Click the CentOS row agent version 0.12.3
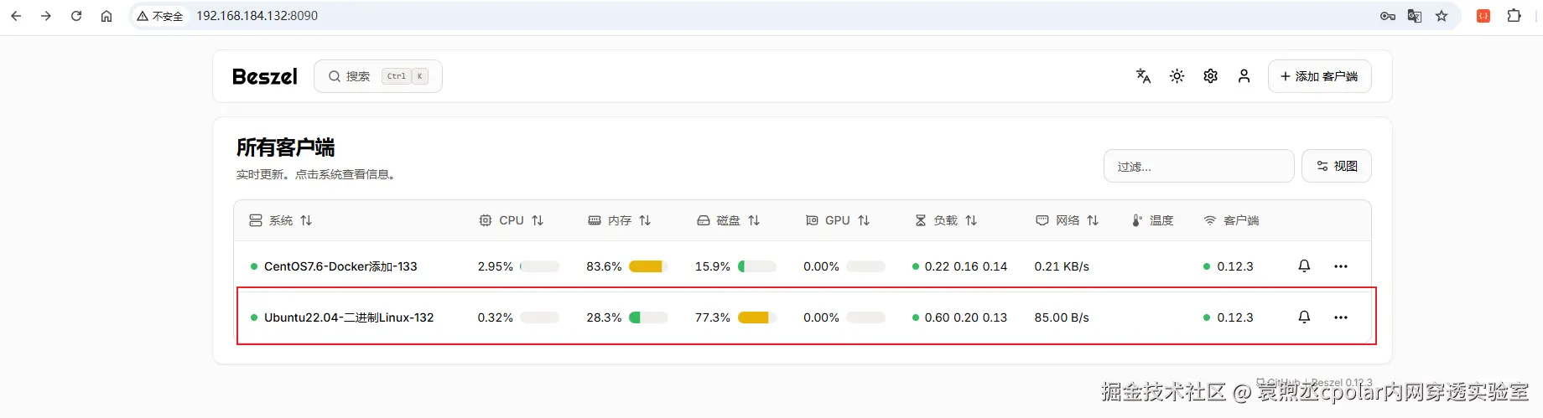 pos(1234,266)
